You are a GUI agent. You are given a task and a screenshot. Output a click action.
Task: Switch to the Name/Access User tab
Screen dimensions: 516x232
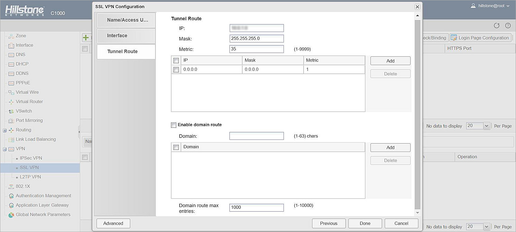[x=126, y=20]
